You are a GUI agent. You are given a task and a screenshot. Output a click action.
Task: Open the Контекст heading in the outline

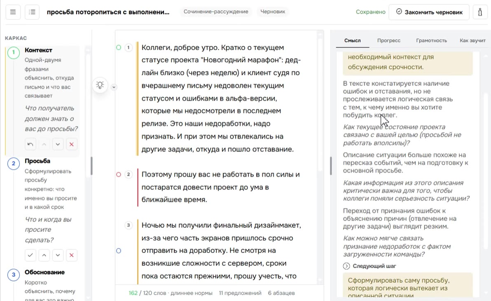tap(39, 50)
